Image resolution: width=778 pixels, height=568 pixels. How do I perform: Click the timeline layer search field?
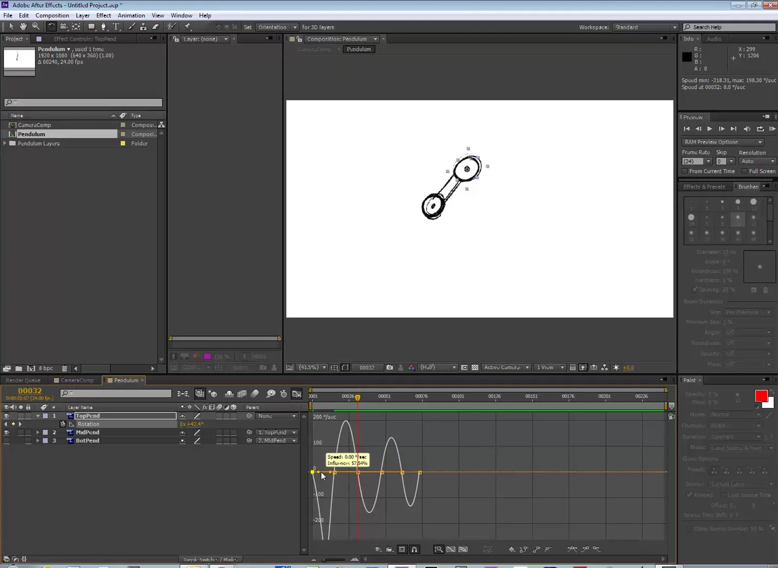[x=116, y=393]
